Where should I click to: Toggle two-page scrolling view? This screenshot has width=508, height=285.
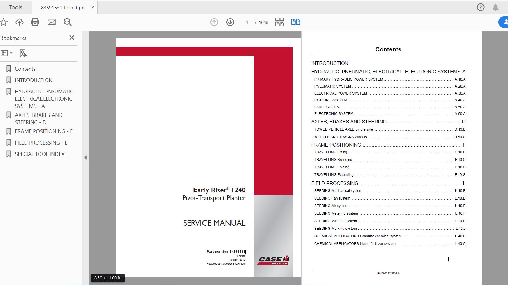296,22
